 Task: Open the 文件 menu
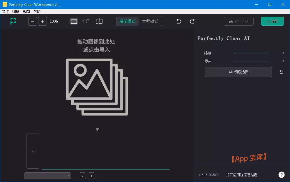coord(5,11)
